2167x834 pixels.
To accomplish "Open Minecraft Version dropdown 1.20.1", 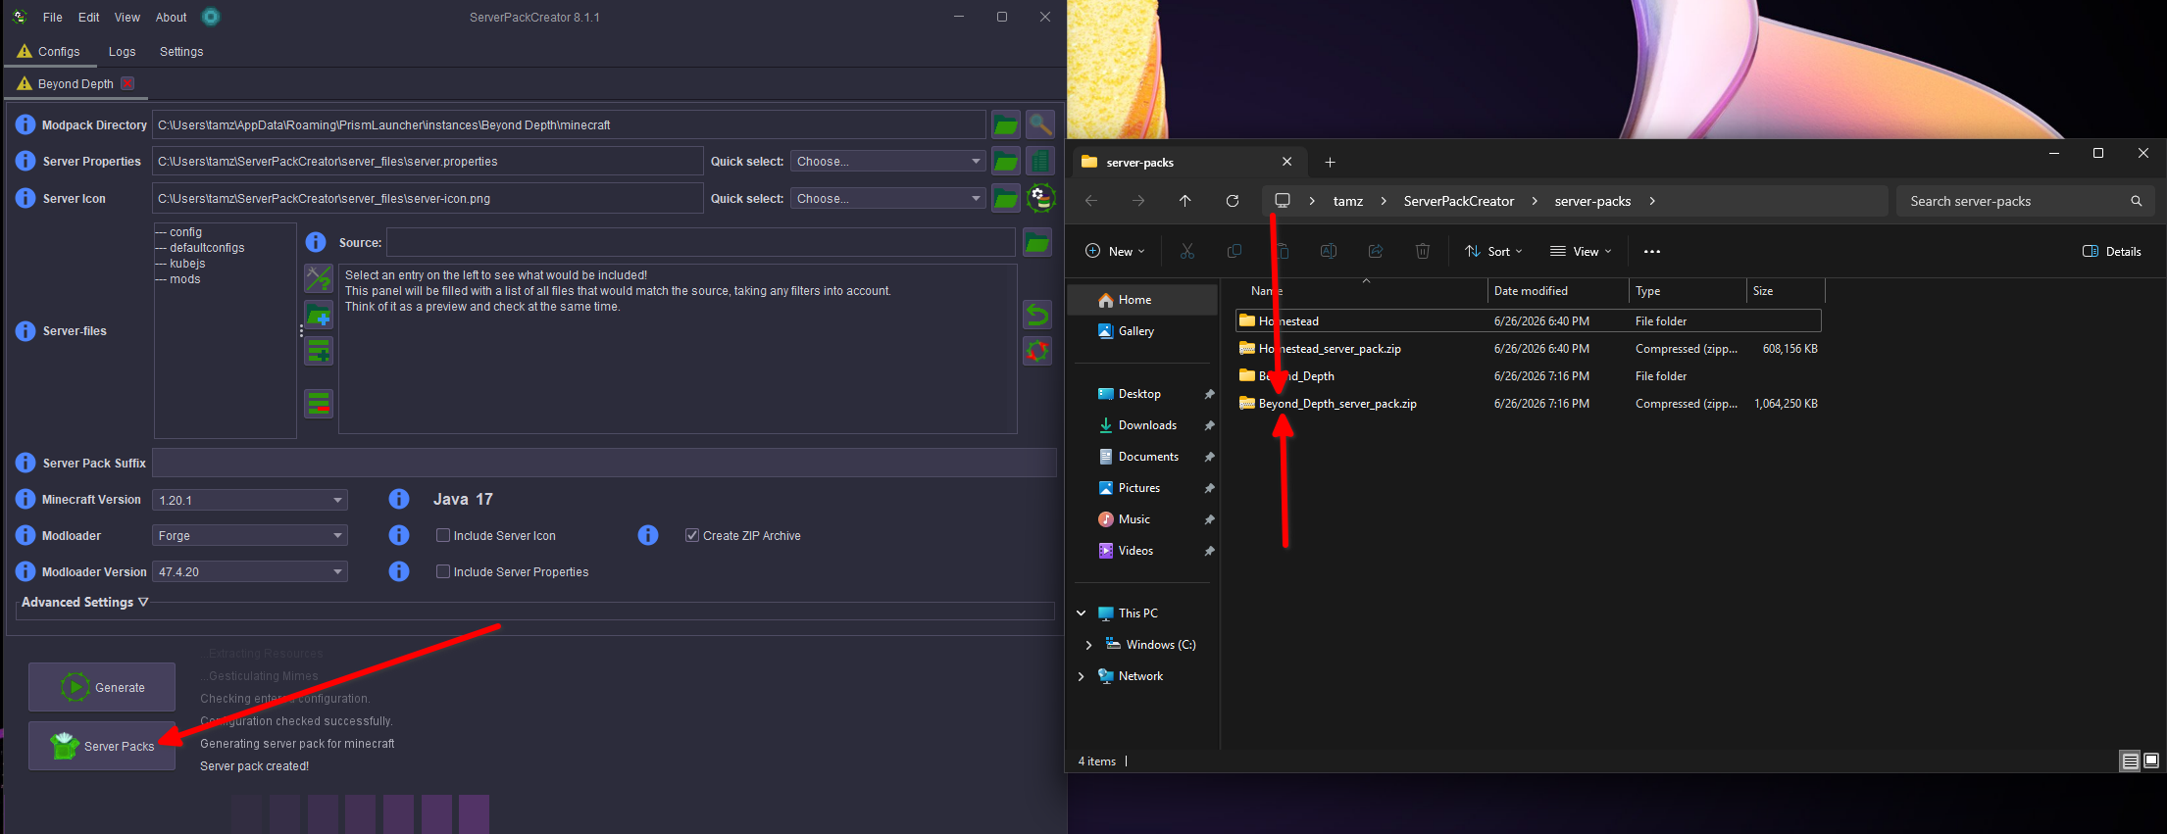I will click(x=250, y=500).
